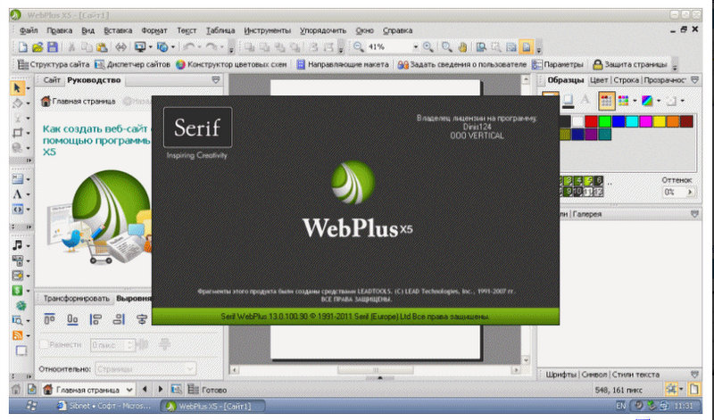Save the site with the floppy icon
The image size is (714, 420).
click(x=53, y=47)
